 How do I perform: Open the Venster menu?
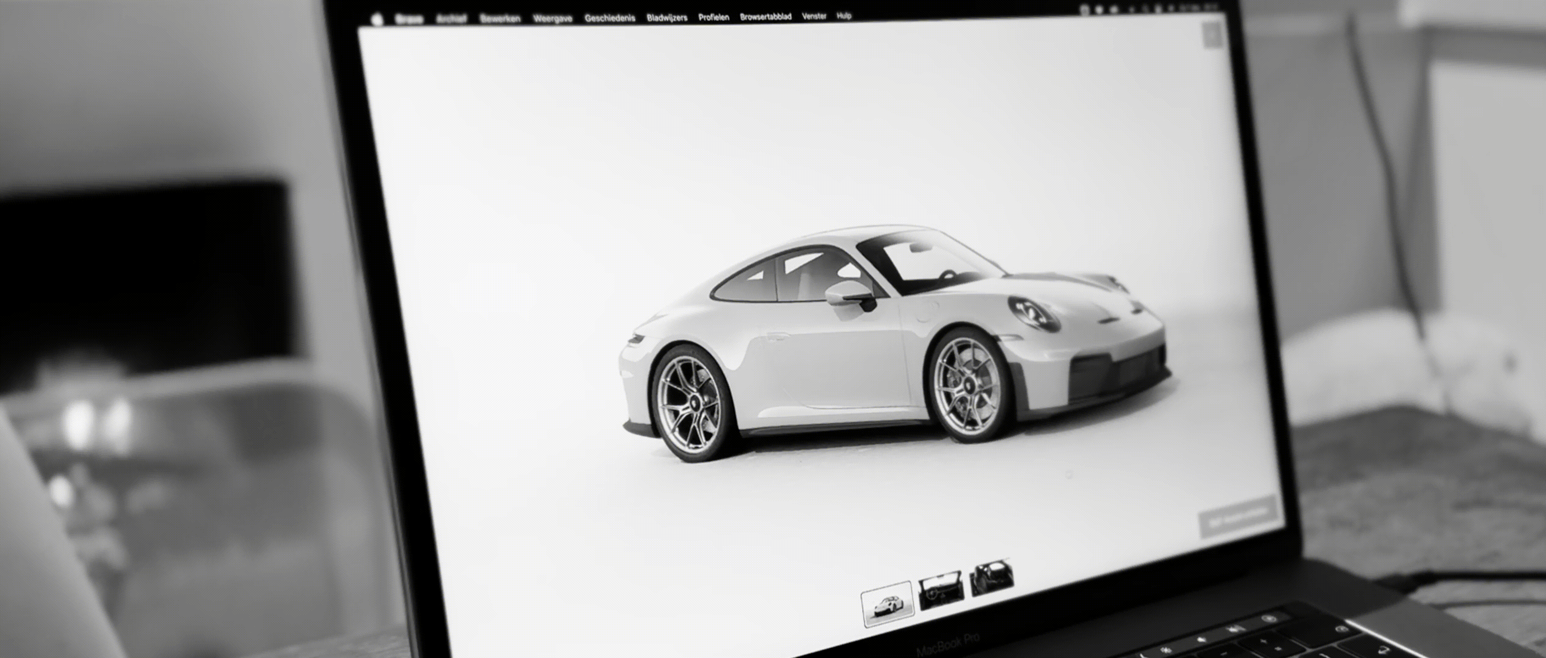[814, 16]
